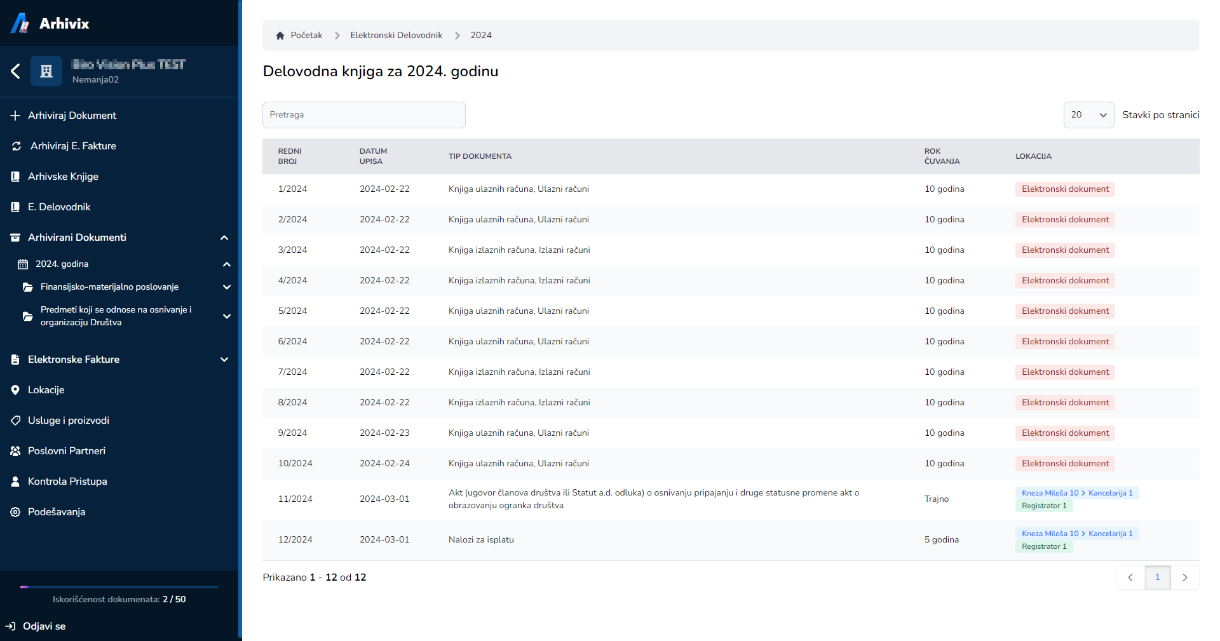
Task: Click the Pretraga search field
Action: pyautogui.click(x=363, y=115)
